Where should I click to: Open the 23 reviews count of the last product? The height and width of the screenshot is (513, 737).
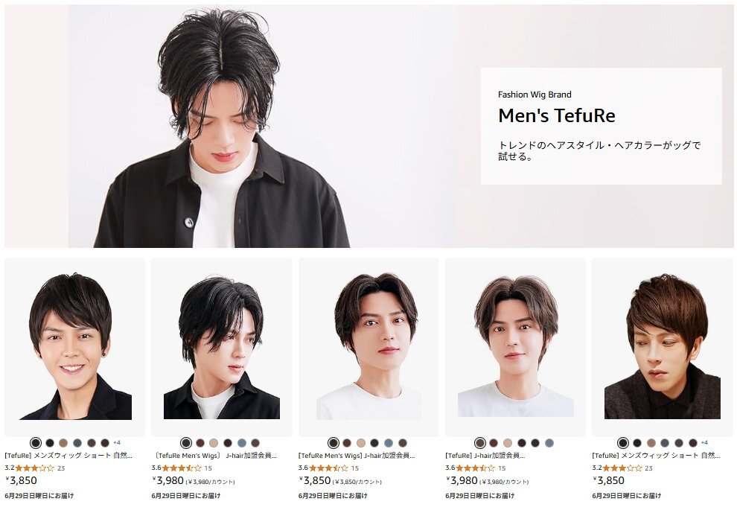click(648, 468)
